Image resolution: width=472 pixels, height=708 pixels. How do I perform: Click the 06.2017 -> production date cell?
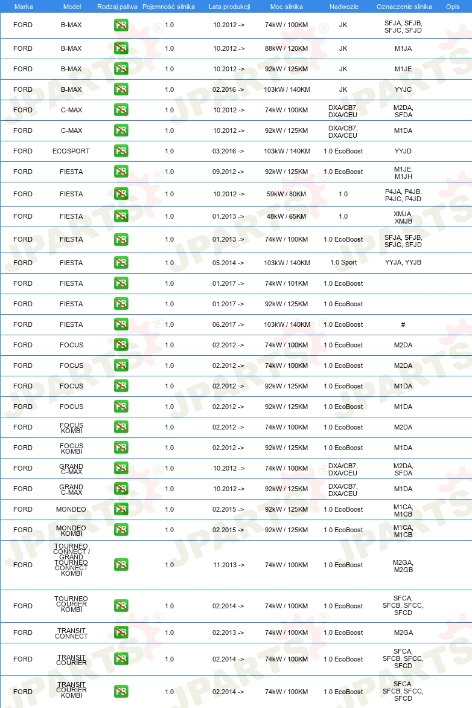[x=228, y=324]
